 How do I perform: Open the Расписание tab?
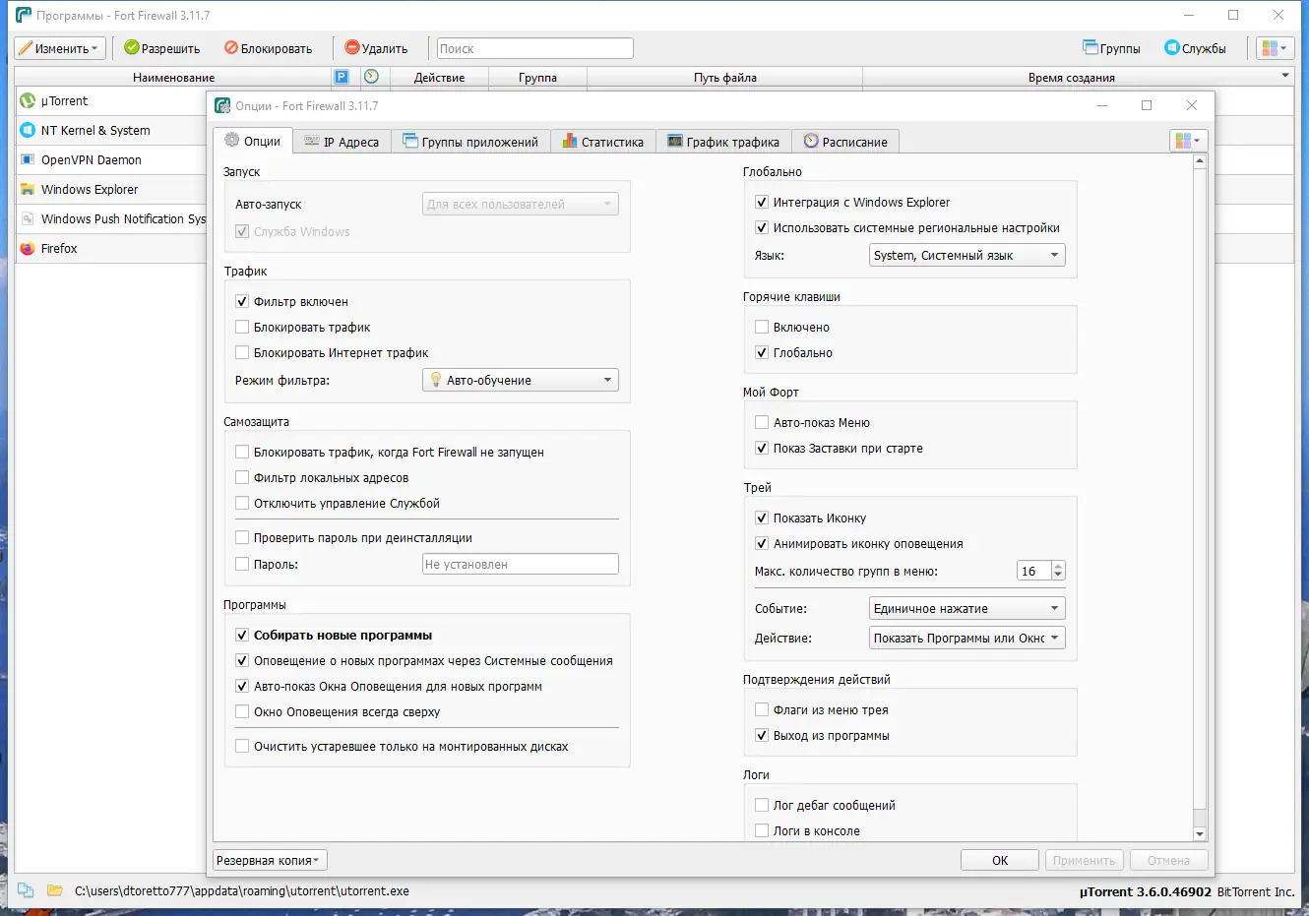pos(845,142)
